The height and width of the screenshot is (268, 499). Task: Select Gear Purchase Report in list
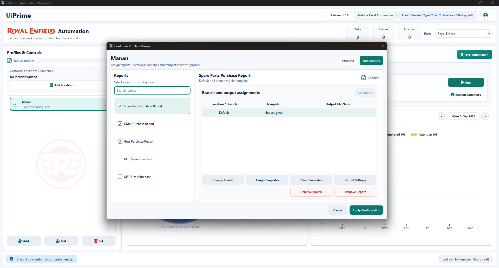152,141
